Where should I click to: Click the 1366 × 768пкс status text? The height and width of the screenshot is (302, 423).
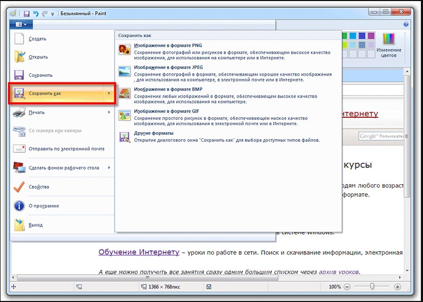click(x=164, y=287)
